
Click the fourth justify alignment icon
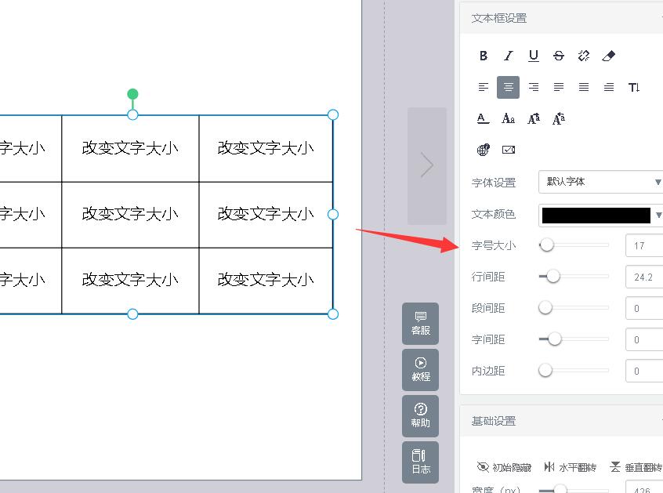(x=559, y=87)
